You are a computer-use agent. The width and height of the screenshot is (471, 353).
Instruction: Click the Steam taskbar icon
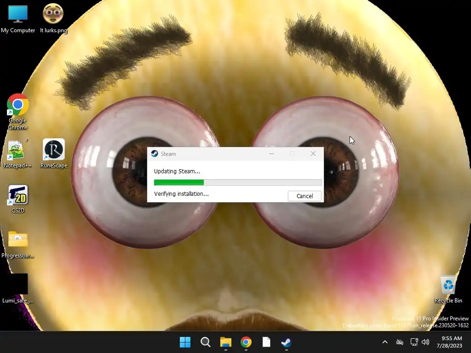coord(286,342)
